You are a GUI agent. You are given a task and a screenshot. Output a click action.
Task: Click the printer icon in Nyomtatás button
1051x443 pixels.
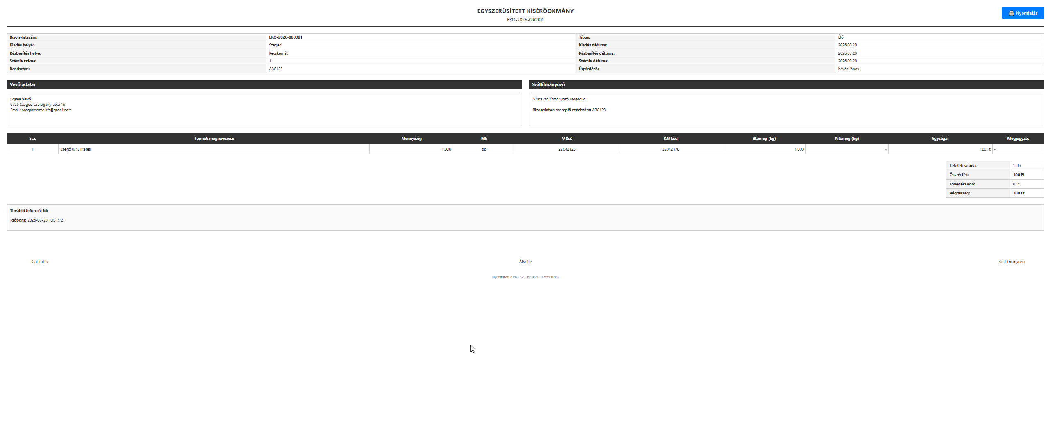1011,13
